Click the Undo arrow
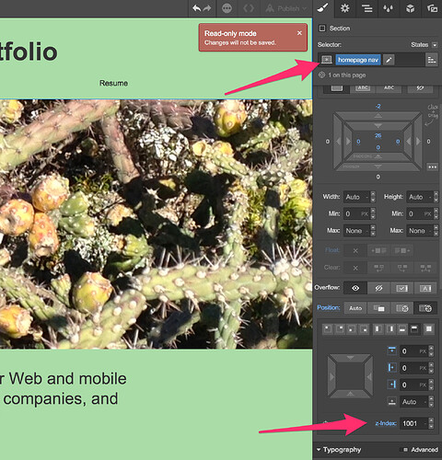 pos(196,8)
